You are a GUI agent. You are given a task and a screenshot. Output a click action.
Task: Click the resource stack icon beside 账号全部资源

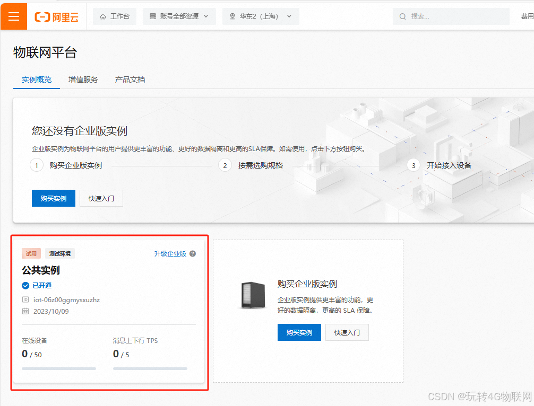[152, 16]
